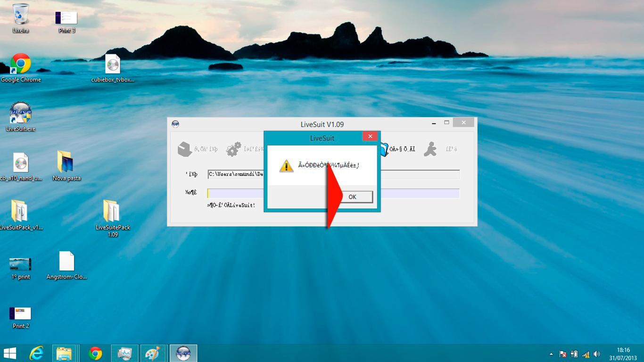The width and height of the screenshot is (644, 362).
Task: Click the battery power tray icon
Action: [x=574, y=354]
